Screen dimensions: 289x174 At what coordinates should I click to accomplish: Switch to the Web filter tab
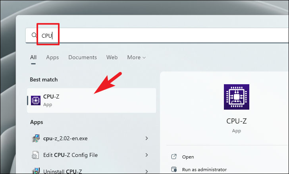[112, 57]
